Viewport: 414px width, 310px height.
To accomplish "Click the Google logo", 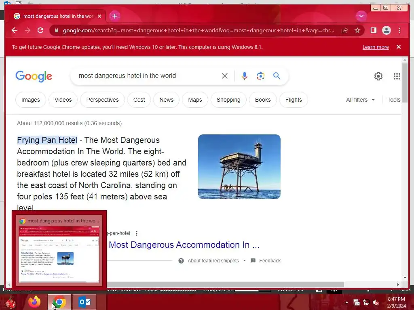I will point(34,76).
